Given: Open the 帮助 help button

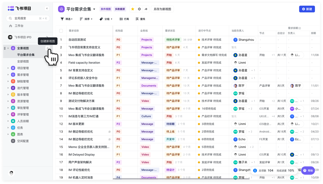Looking at the screenshot, I should (x=308, y=171).
